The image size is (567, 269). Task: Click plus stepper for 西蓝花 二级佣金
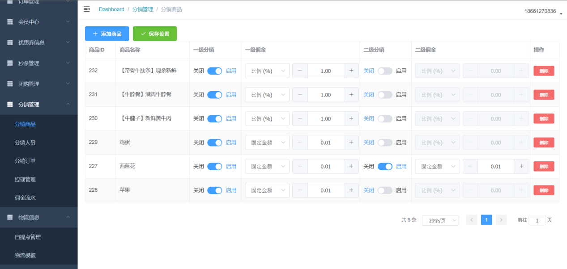coord(521,166)
